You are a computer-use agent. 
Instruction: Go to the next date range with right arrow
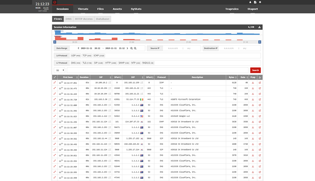(127, 48)
